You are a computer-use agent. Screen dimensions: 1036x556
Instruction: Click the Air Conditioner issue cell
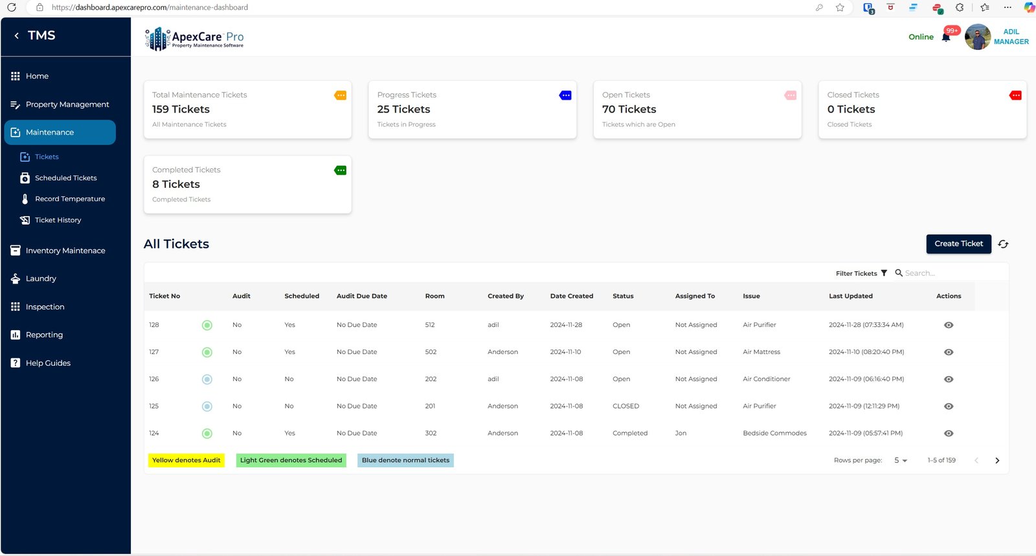point(766,379)
